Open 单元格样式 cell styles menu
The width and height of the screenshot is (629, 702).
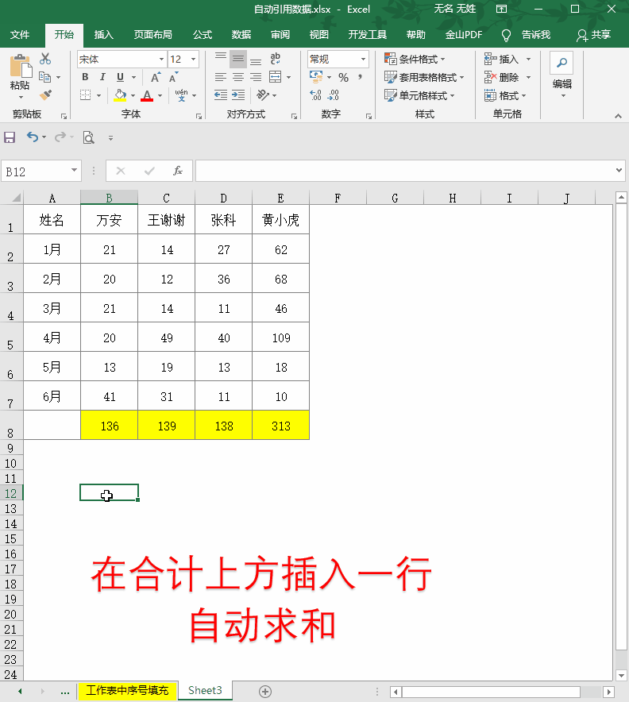[x=419, y=95]
